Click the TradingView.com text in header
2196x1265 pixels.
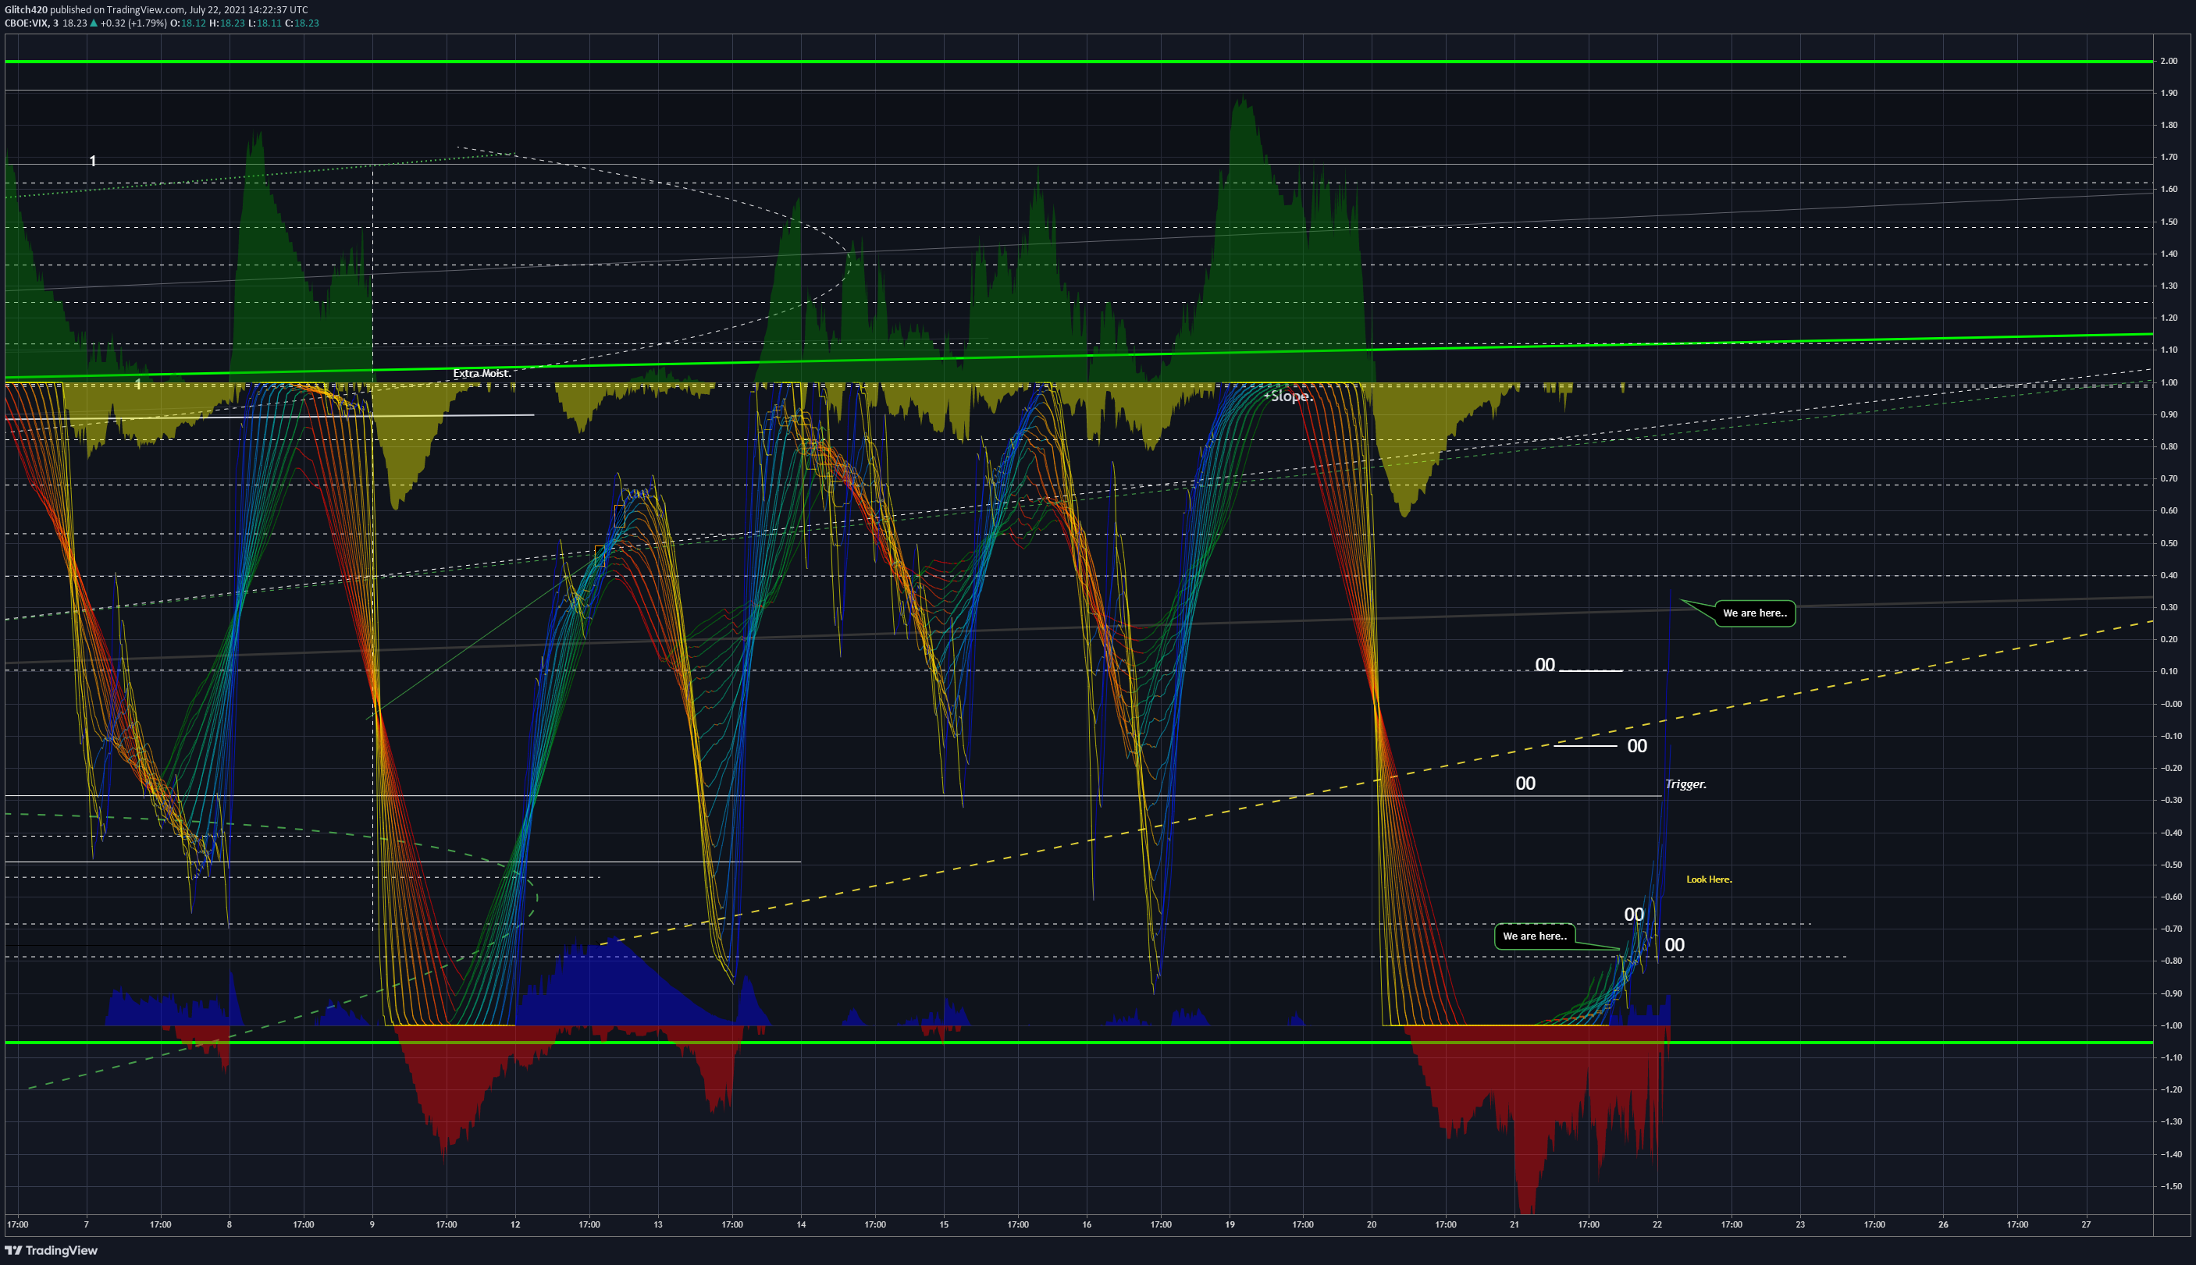click(146, 9)
